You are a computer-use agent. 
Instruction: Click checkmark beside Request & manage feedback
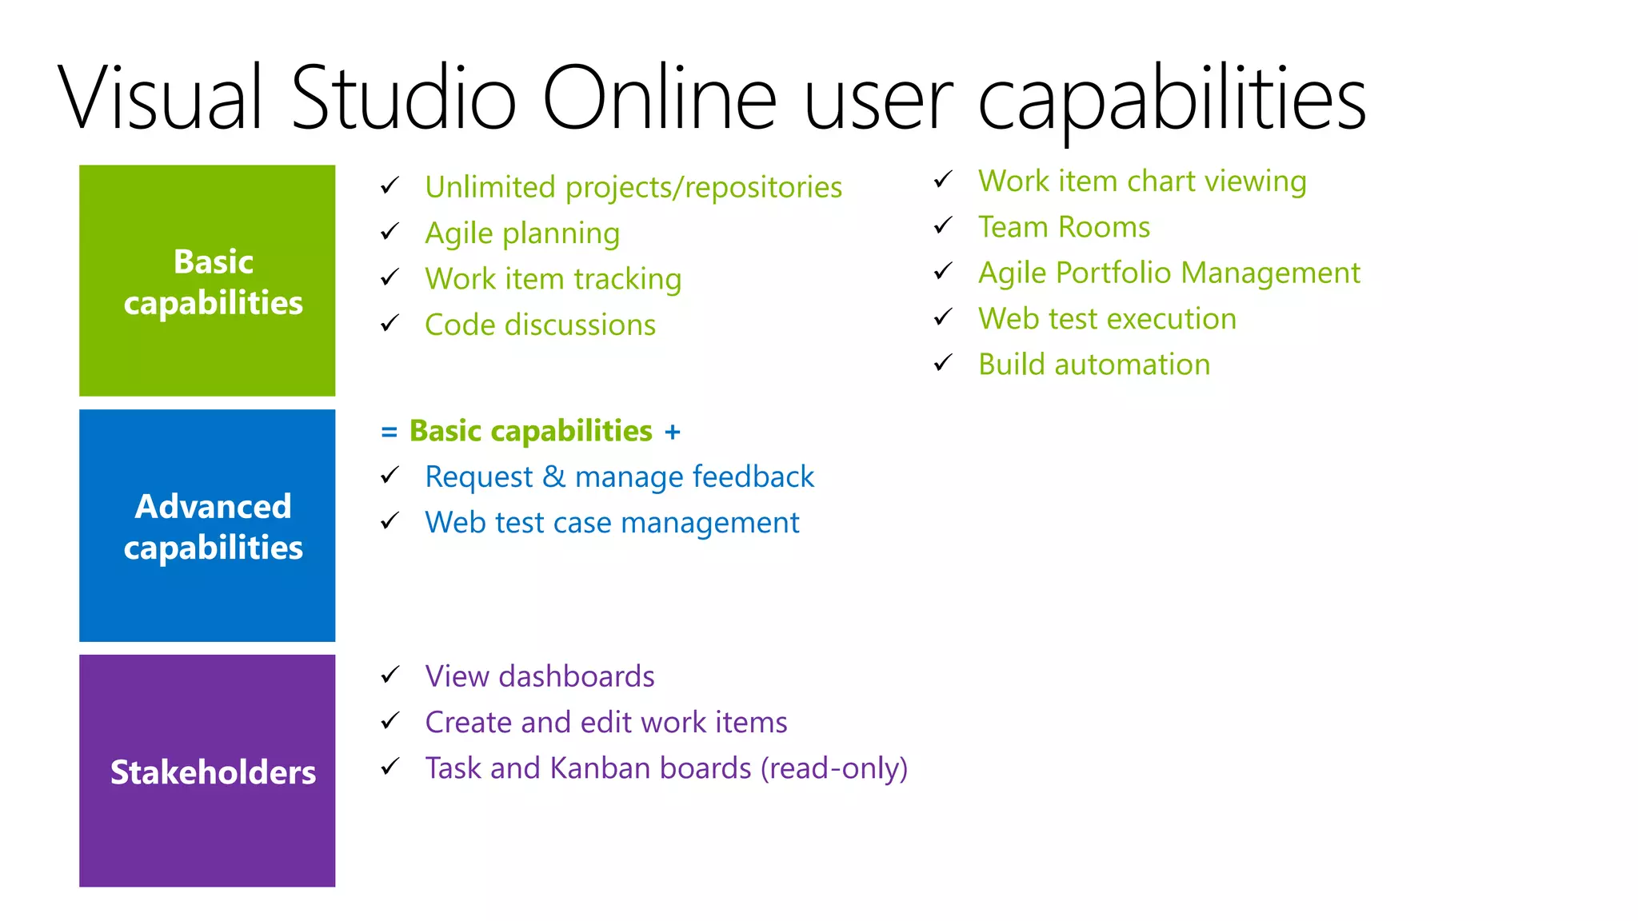(x=390, y=476)
